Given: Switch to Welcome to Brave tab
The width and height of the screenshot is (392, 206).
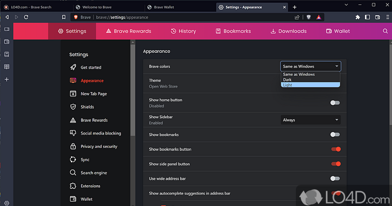Looking at the screenshot, I should coord(109,7).
